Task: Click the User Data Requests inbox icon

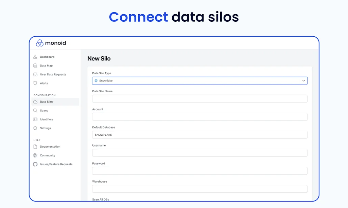Action: click(35, 74)
